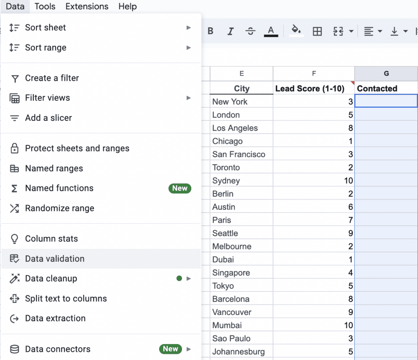Expand the Sort sheet submenu

point(189,27)
